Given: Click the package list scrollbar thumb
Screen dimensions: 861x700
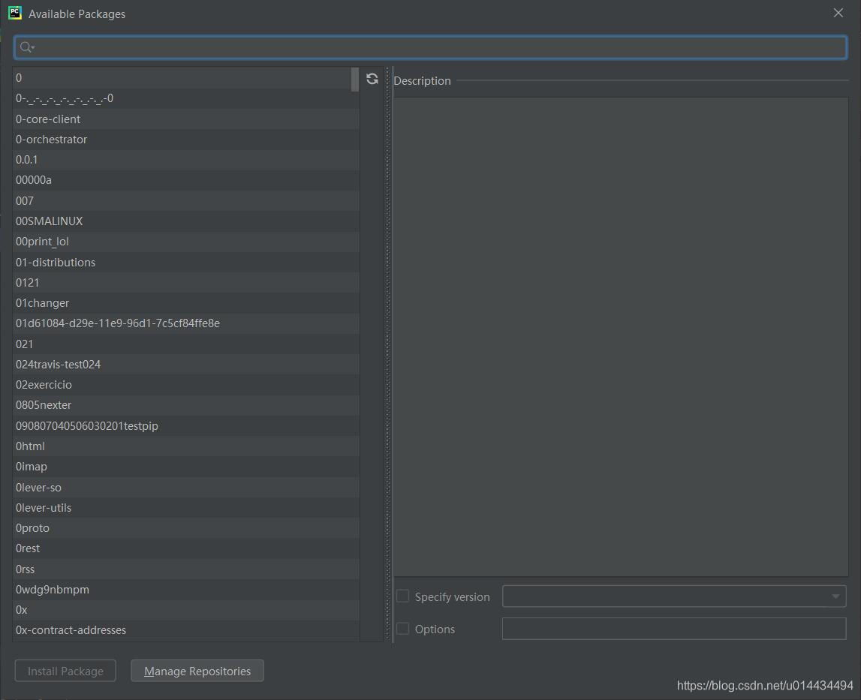Looking at the screenshot, I should pyautogui.click(x=355, y=80).
